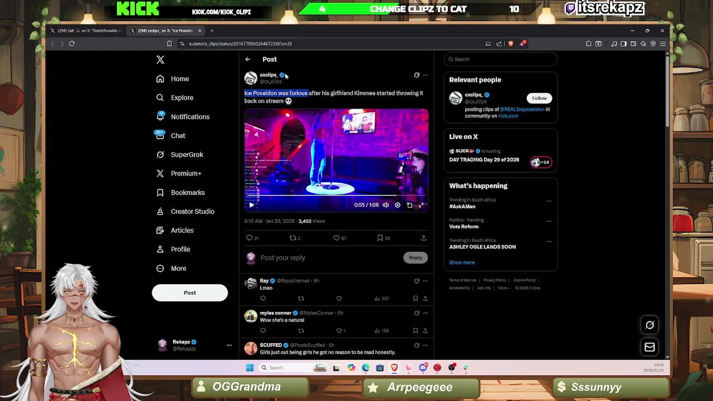Image resolution: width=713 pixels, height=401 pixels.
Task: Bookmark this page in the address bar
Action: pos(169,43)
